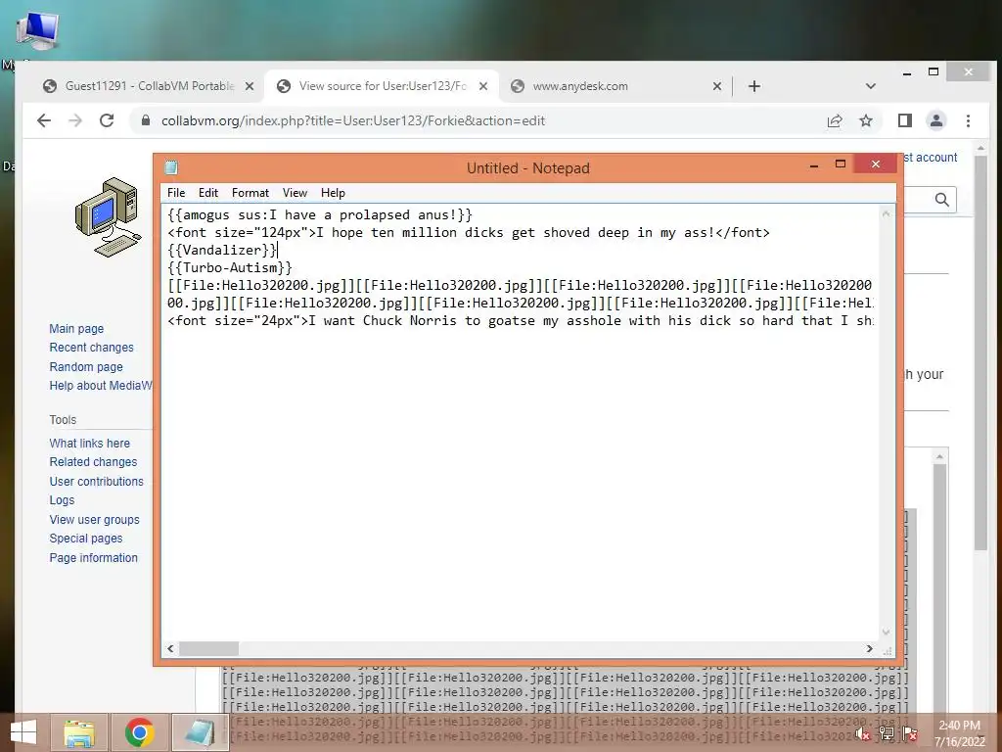Click the wiki search magnifier icon
This screenshot has height=752, width=1002.
pyautogui.click(x=941, y=200)
